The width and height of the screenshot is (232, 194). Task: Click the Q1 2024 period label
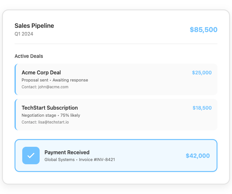tap(24, 34)
